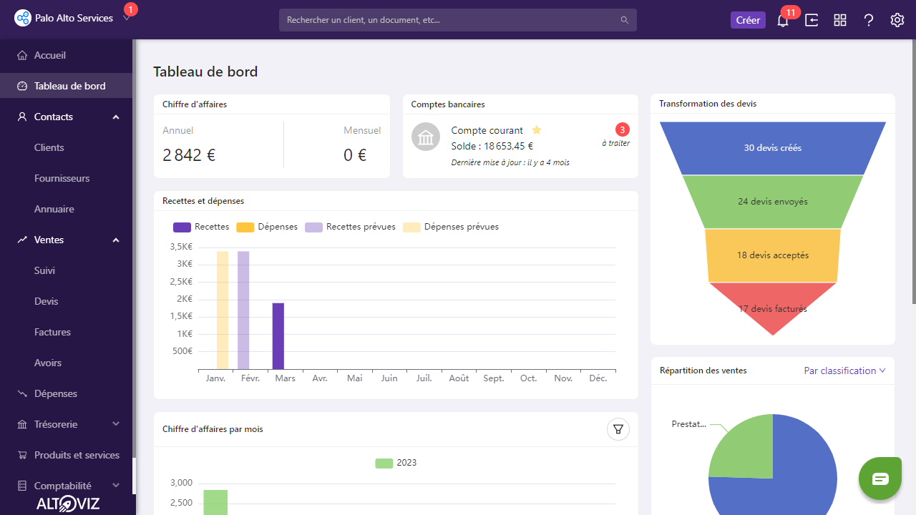This screenshot has width=916, height=515.
Task: Toggle Recettes prévues legend entry
Action: tap(350, 227)
